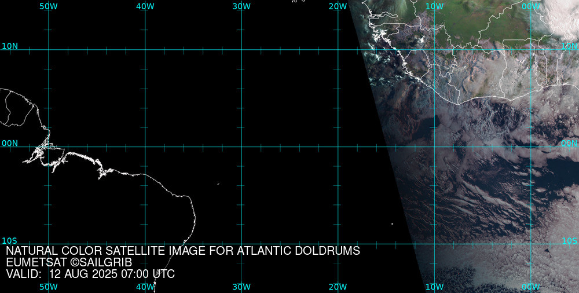Viewport: 579px width, 293px height.
Task: Click the 'EUMETSAT ©SAILGRIB' credit line
Action: pyautogui.click(x=69, y=262)
